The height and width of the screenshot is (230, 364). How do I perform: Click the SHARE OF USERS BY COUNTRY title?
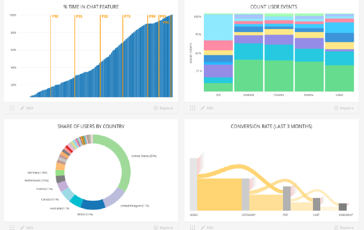pyautogui.click(x=91, y=126)
